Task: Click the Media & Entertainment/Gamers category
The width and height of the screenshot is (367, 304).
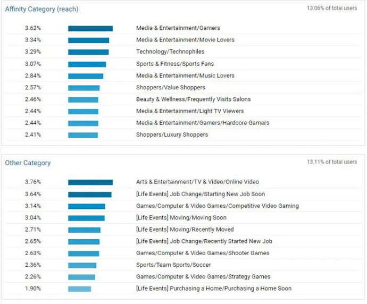Action: point(178,28)
